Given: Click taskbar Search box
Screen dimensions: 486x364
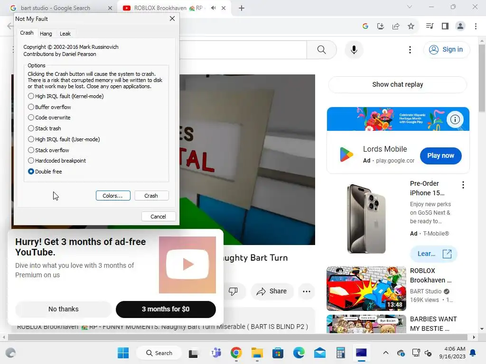Looking at the screenshot, I should pyautogui.click(x=159, y=353).
